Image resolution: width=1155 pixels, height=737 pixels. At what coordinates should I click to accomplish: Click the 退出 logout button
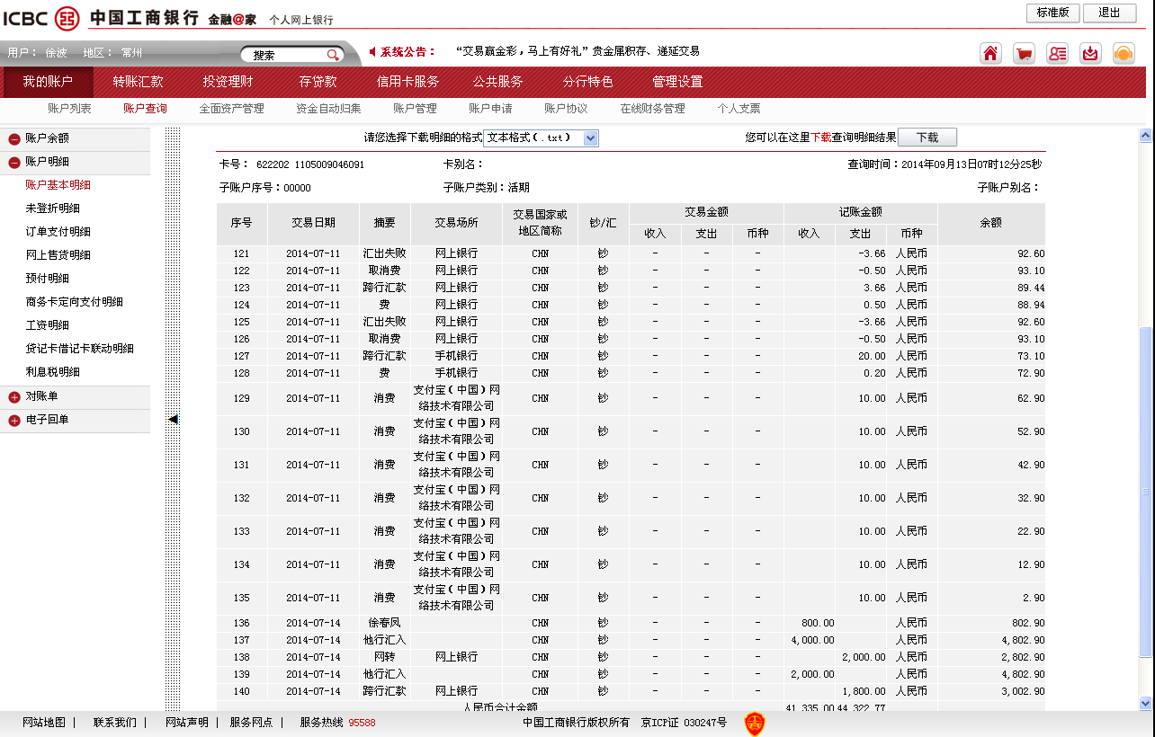[x=1109, y=13]
